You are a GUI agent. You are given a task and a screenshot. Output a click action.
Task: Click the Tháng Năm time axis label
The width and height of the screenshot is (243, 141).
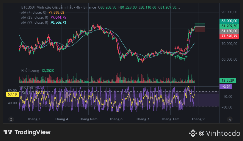pyautogui.click(x=88, y=119)
